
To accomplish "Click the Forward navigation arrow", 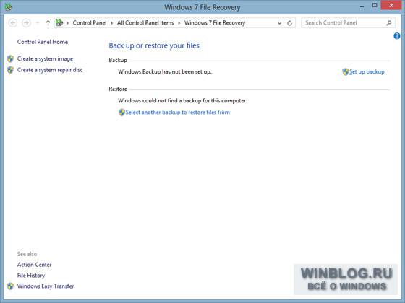I will pyautogui.click(x=26, y=23).
